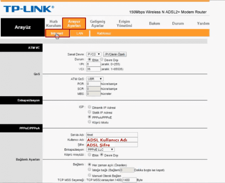Click the PCR input field
225x183 pixels.
(93, 84)
